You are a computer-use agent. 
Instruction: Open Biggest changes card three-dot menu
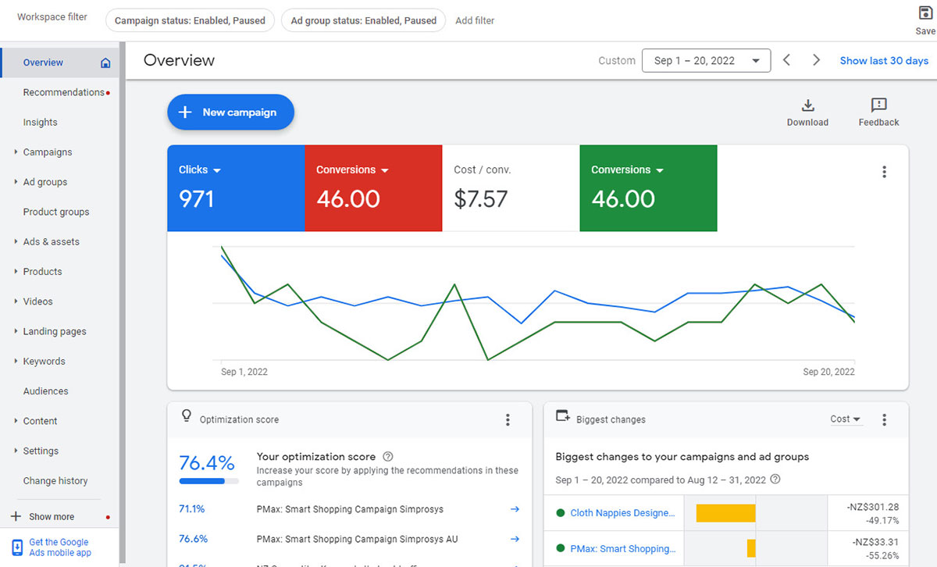pyautogui.click(x=884, y=420)
